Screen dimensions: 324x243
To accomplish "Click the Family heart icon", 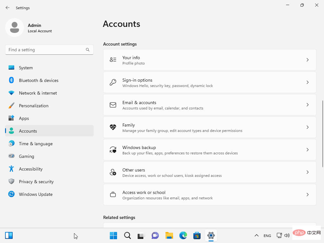I will click(113, 127).
